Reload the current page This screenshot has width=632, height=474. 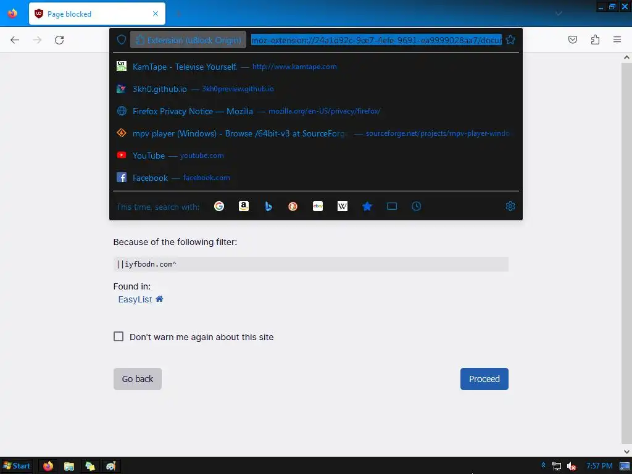point(59,39)
